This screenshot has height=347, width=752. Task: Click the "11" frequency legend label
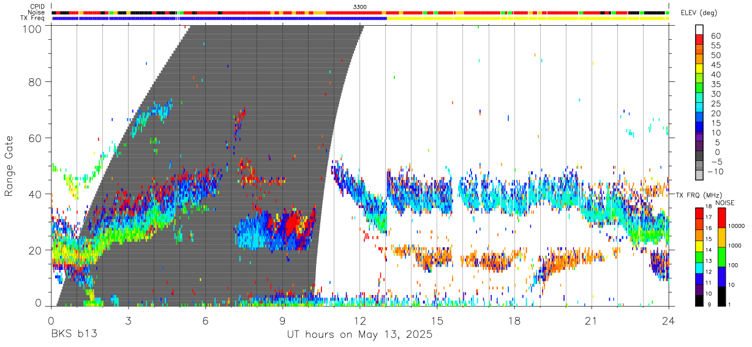(x=709, y=283)
